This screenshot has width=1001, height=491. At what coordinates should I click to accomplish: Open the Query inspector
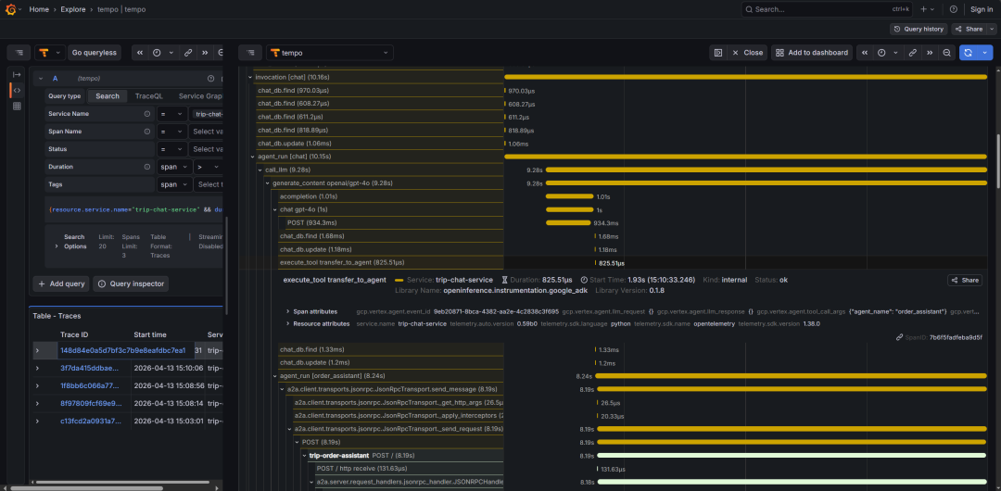pos(131,283)
